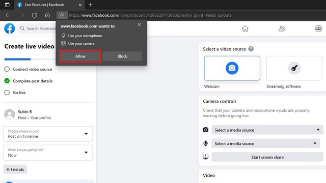This screenshot has height=183, width=326.
Task: Open the Friends icon in top navigation
Action: [x=282, y=28]
